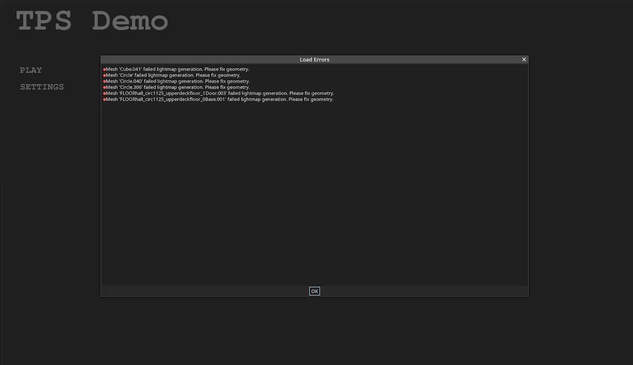Select the upperdeckfloor_1Door.003 error line
633x365 pixels.
click(218, 93)
